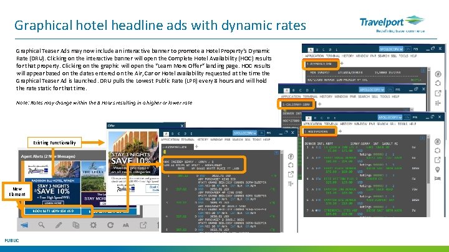Click the book rate now banner under Radisson ad

[52, 211]
